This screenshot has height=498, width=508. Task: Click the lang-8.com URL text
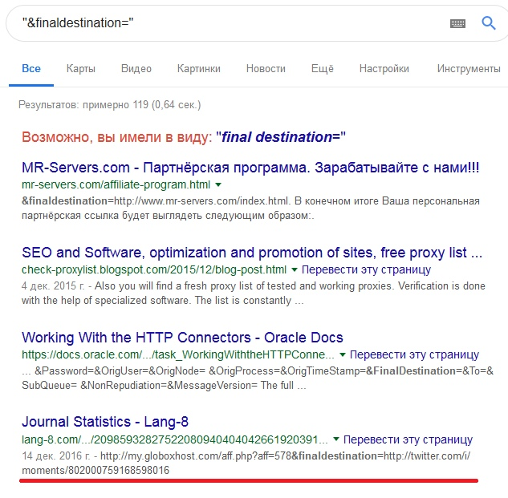pos(175,439)
